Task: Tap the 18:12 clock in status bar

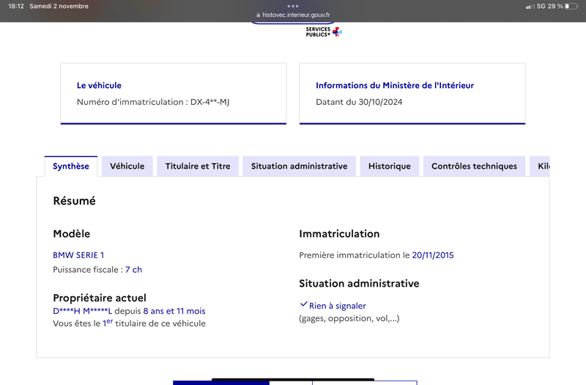Action: (x=16, y=6)
